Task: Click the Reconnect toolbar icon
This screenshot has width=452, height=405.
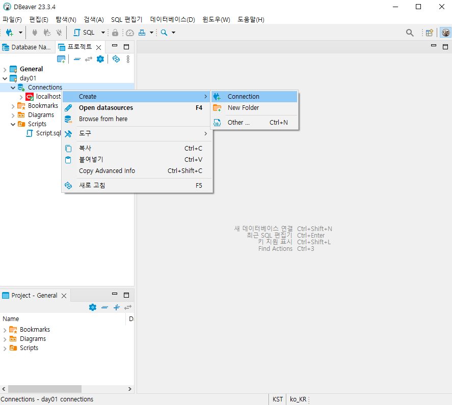Action: [47, 33]
